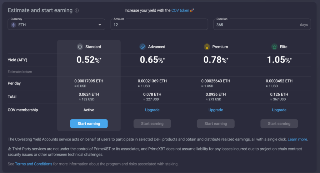The image size is (320, 173).
Task: Click the COV membership row label
Action: pos(23,110)
